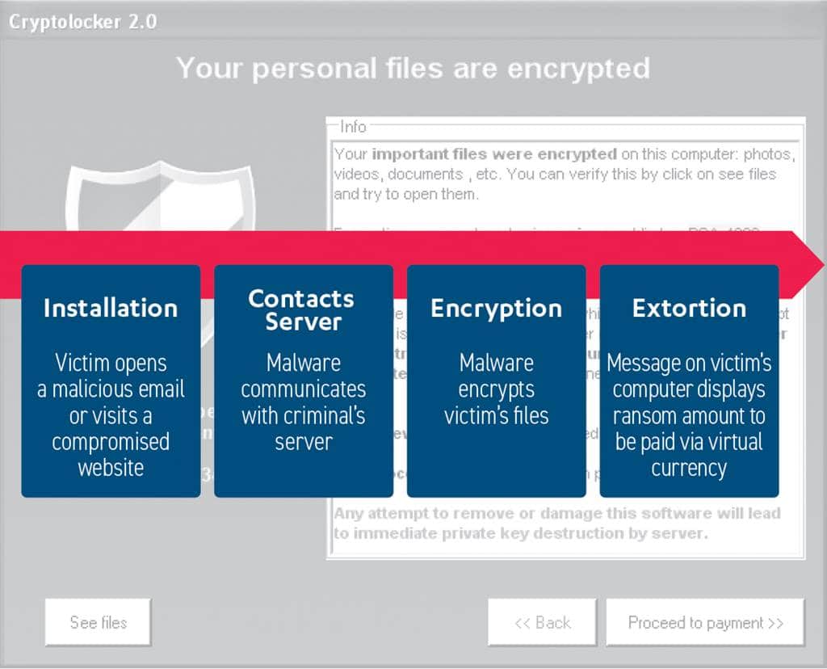Click "Malware encrypts victim's files" description
Screen dimensions: 827x669
coord(496,389)
